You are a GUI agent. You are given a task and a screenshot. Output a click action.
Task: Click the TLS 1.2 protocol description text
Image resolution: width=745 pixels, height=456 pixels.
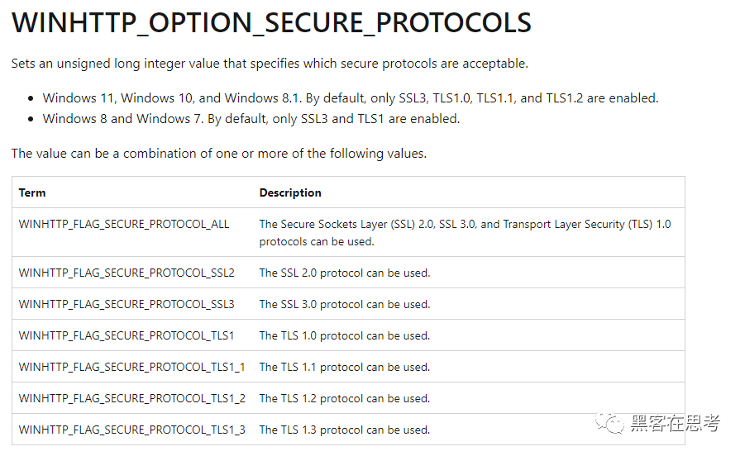(345, 398)
